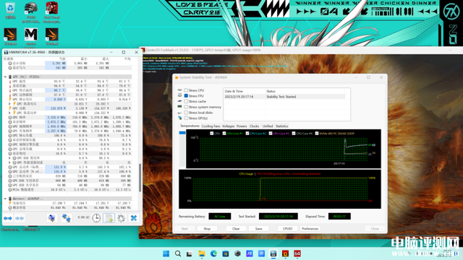Switch to Clocks tab
The height and width of the screenshot is (260, 463).
(x=254, y=126)
